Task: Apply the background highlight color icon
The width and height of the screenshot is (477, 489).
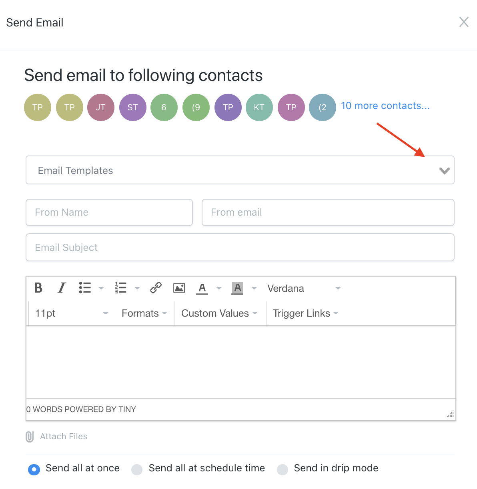Action: coord(237,288)
